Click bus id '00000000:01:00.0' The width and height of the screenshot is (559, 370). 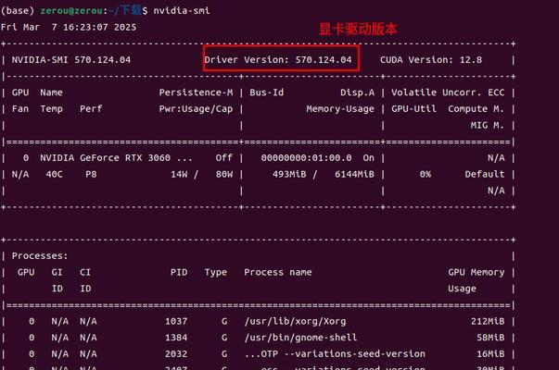306,157
